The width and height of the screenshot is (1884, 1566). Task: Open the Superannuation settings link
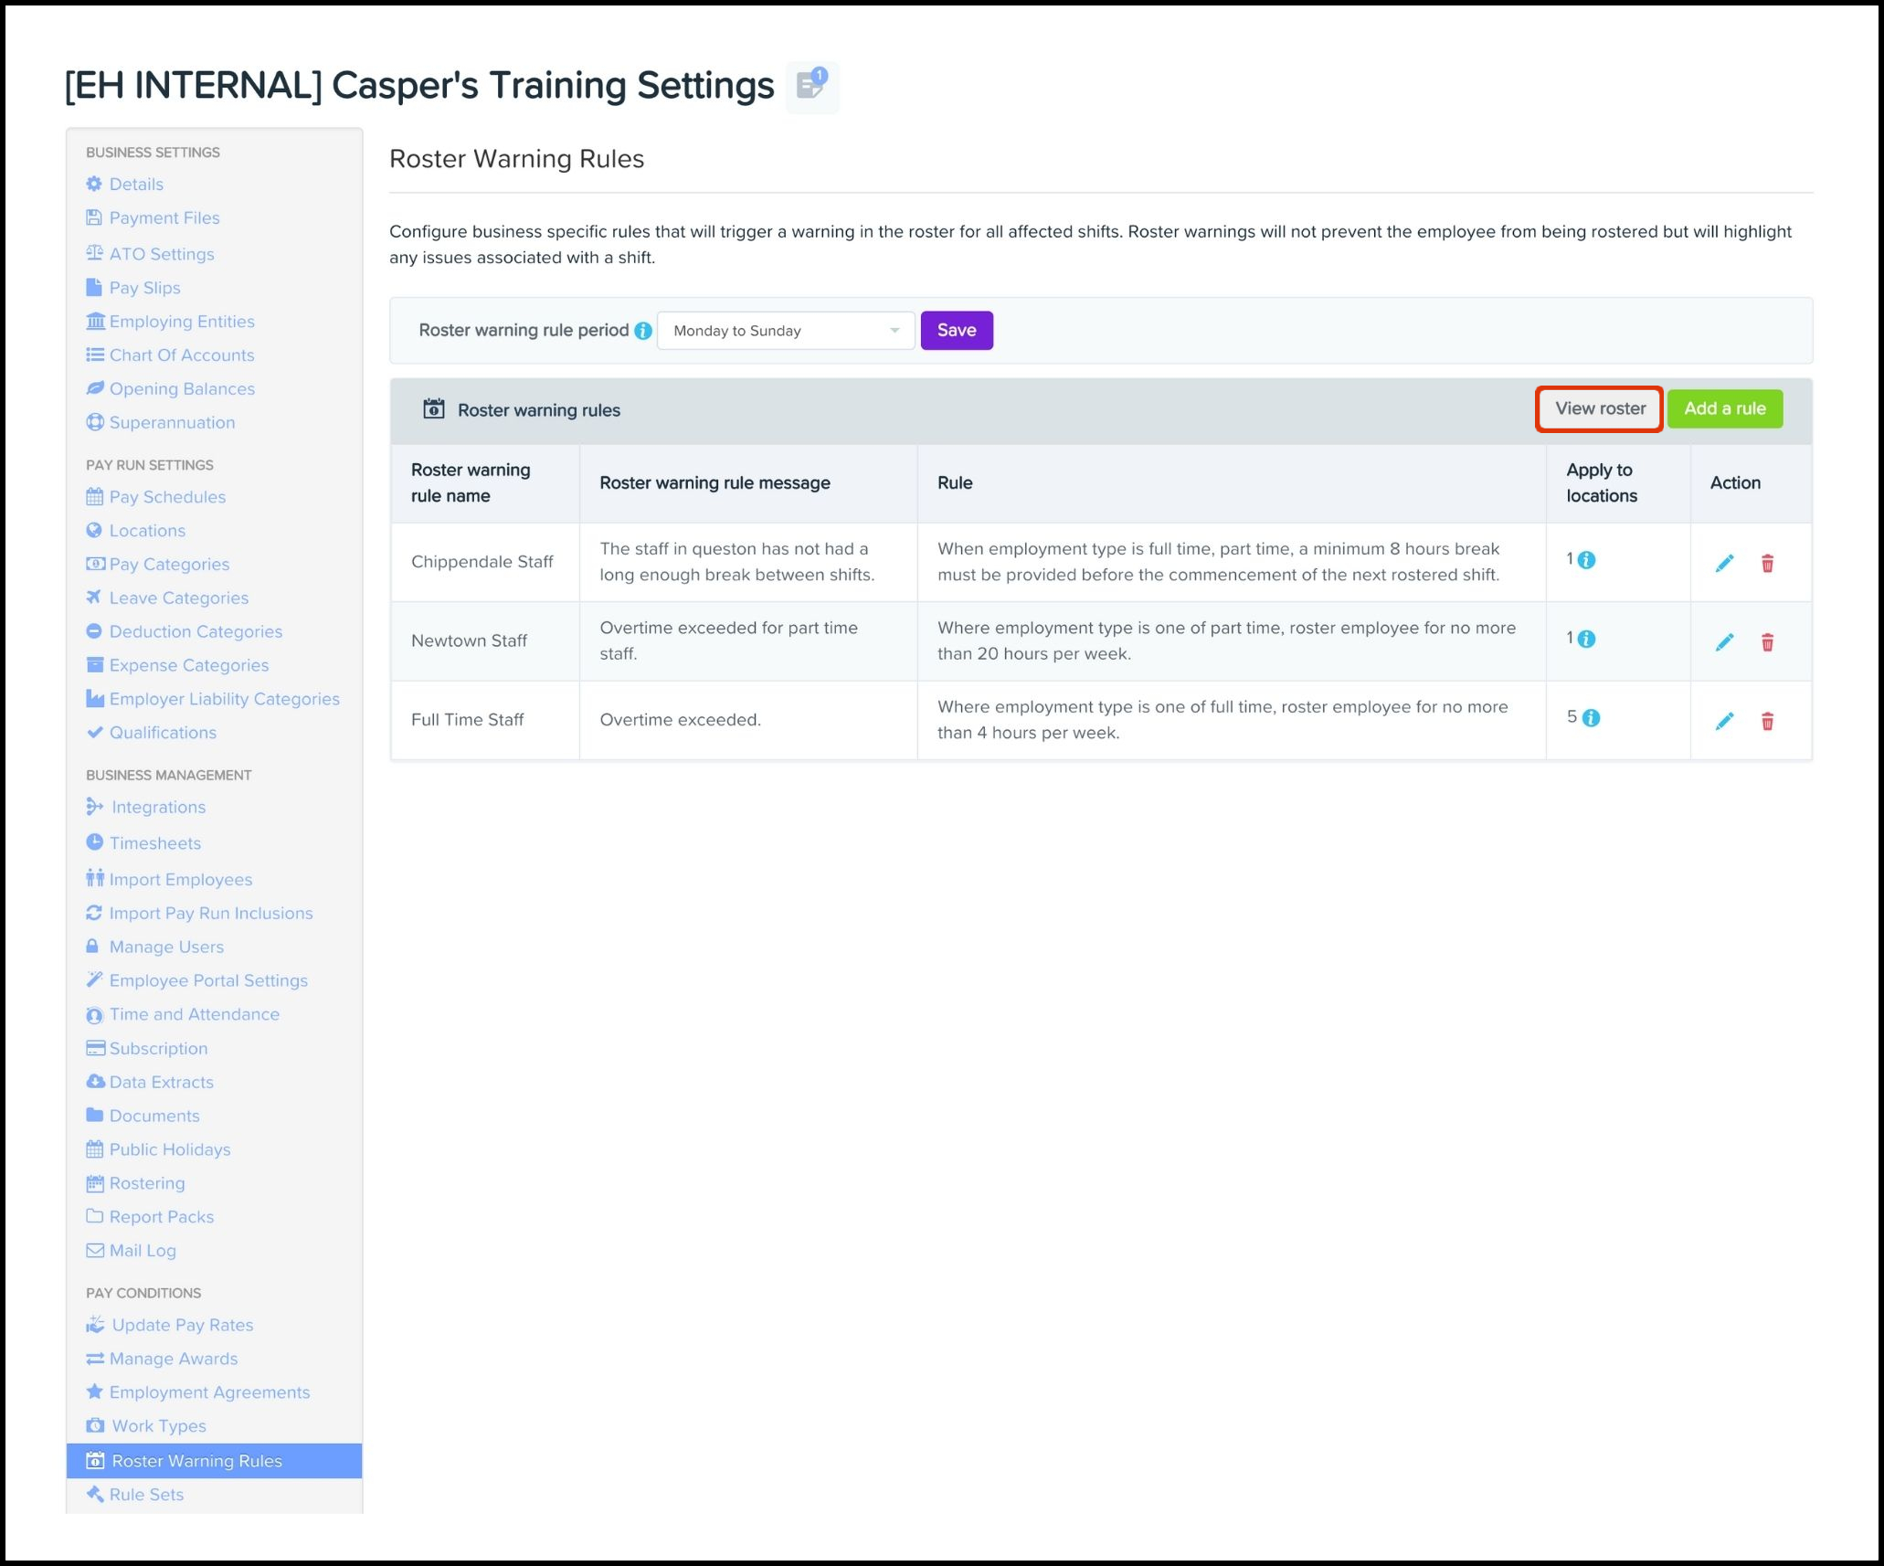[172, 422]
